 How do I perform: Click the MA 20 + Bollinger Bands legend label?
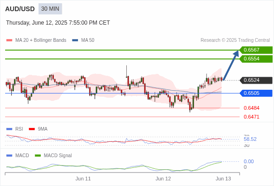coord(41,40)
